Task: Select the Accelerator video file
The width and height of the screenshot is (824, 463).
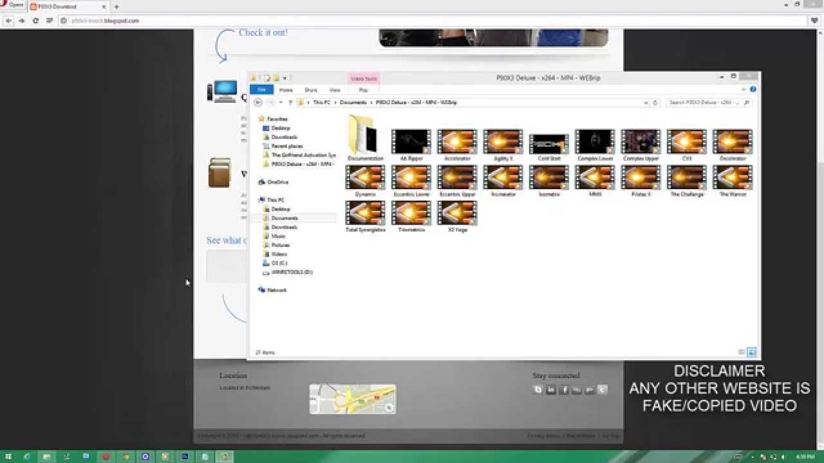Action: click(457, 145)
